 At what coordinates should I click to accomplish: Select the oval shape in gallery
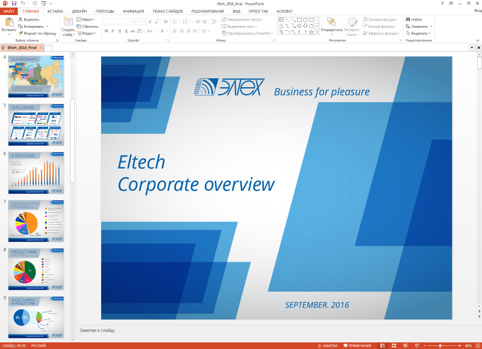coord(305,20)
